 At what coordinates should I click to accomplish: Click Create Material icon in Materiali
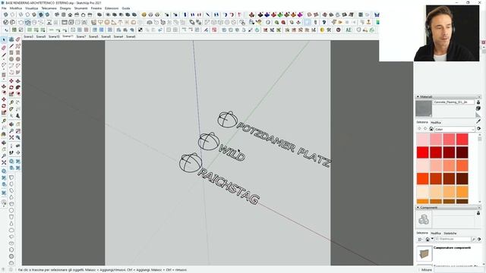coord(478,108)
